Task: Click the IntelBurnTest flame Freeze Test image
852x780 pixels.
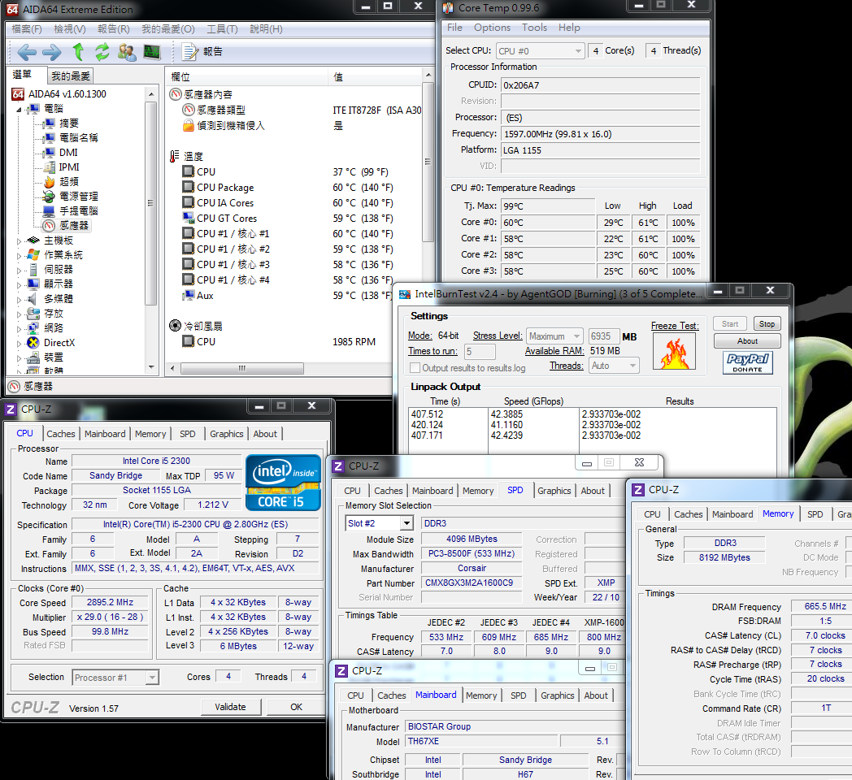Action: [674, 352]
